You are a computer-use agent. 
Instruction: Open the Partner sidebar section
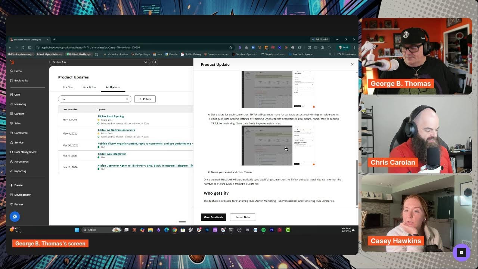tap(19, 204)
